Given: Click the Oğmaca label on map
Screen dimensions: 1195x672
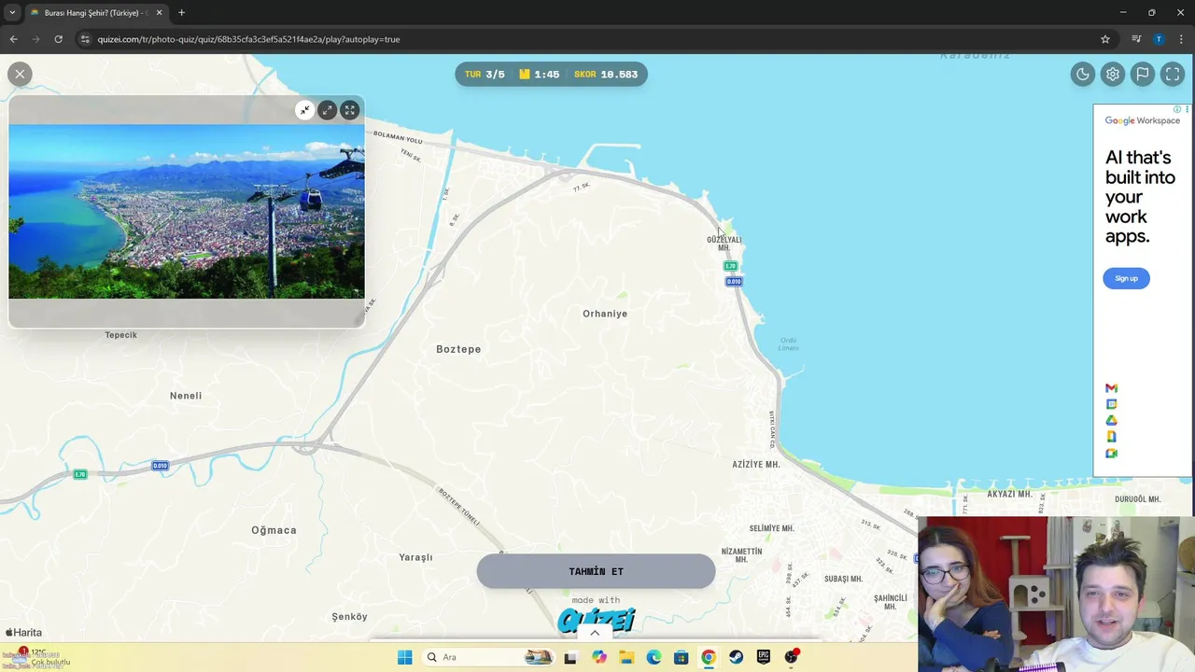Looking at the screenshot, I should [x=274, y=530].
